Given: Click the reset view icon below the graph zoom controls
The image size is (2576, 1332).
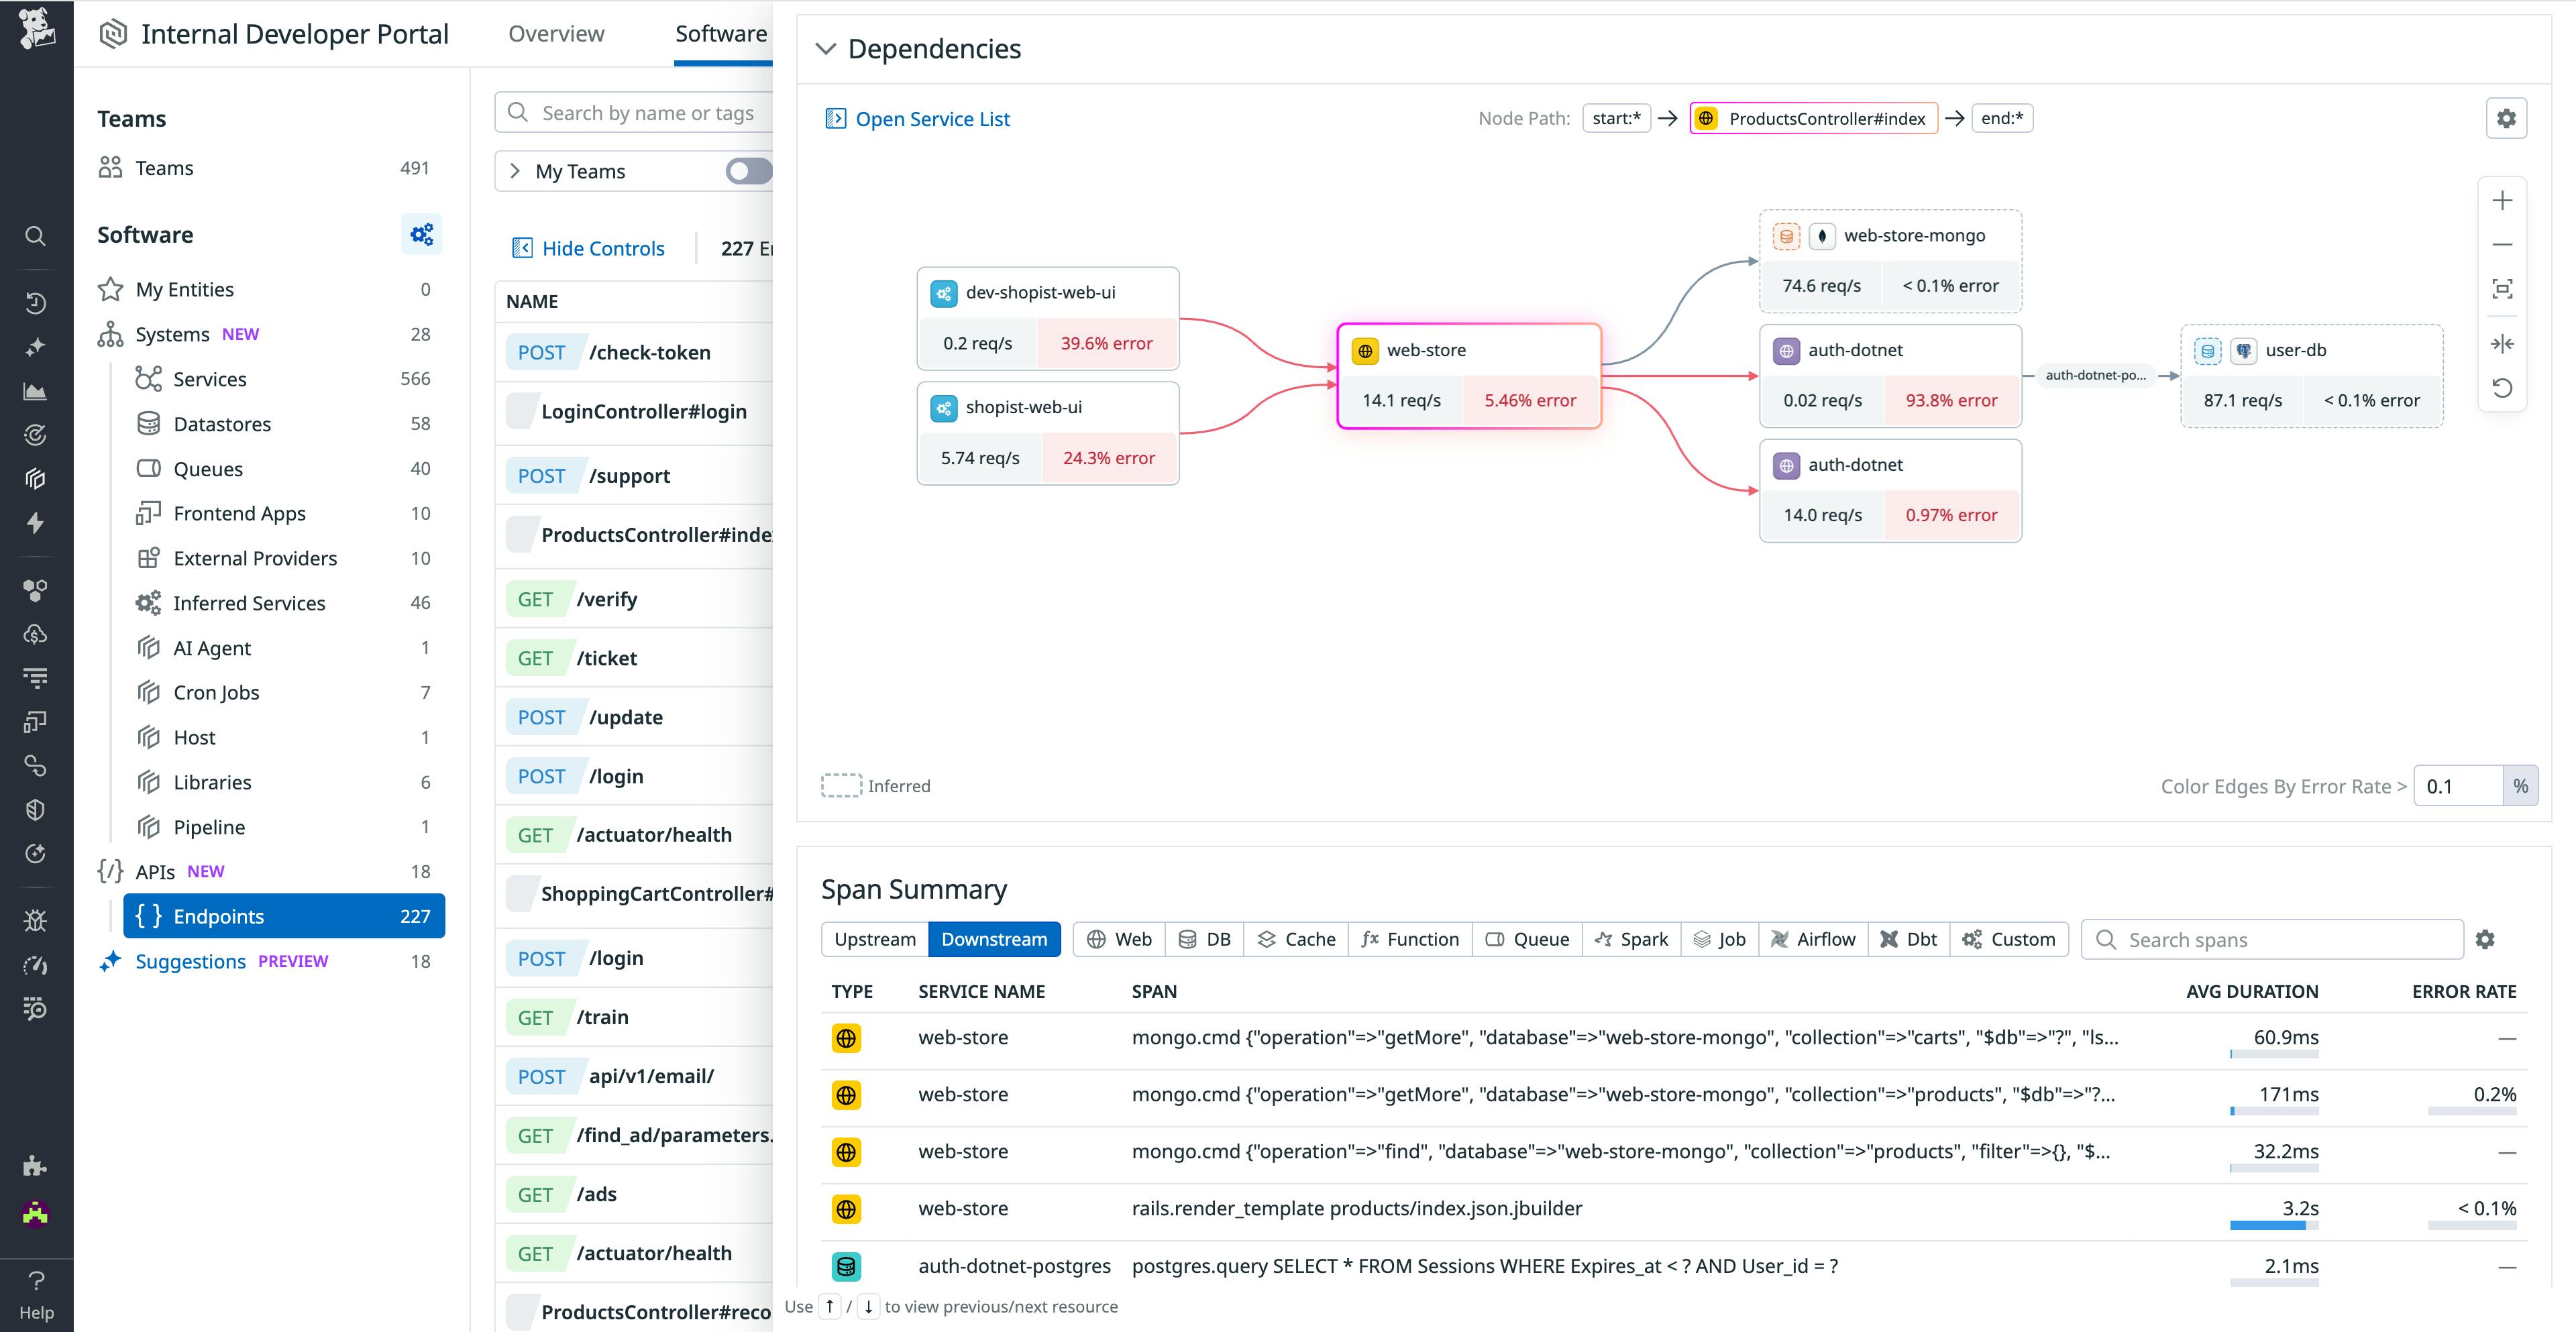Looking at the screenshot, I should coord(2503,388).
